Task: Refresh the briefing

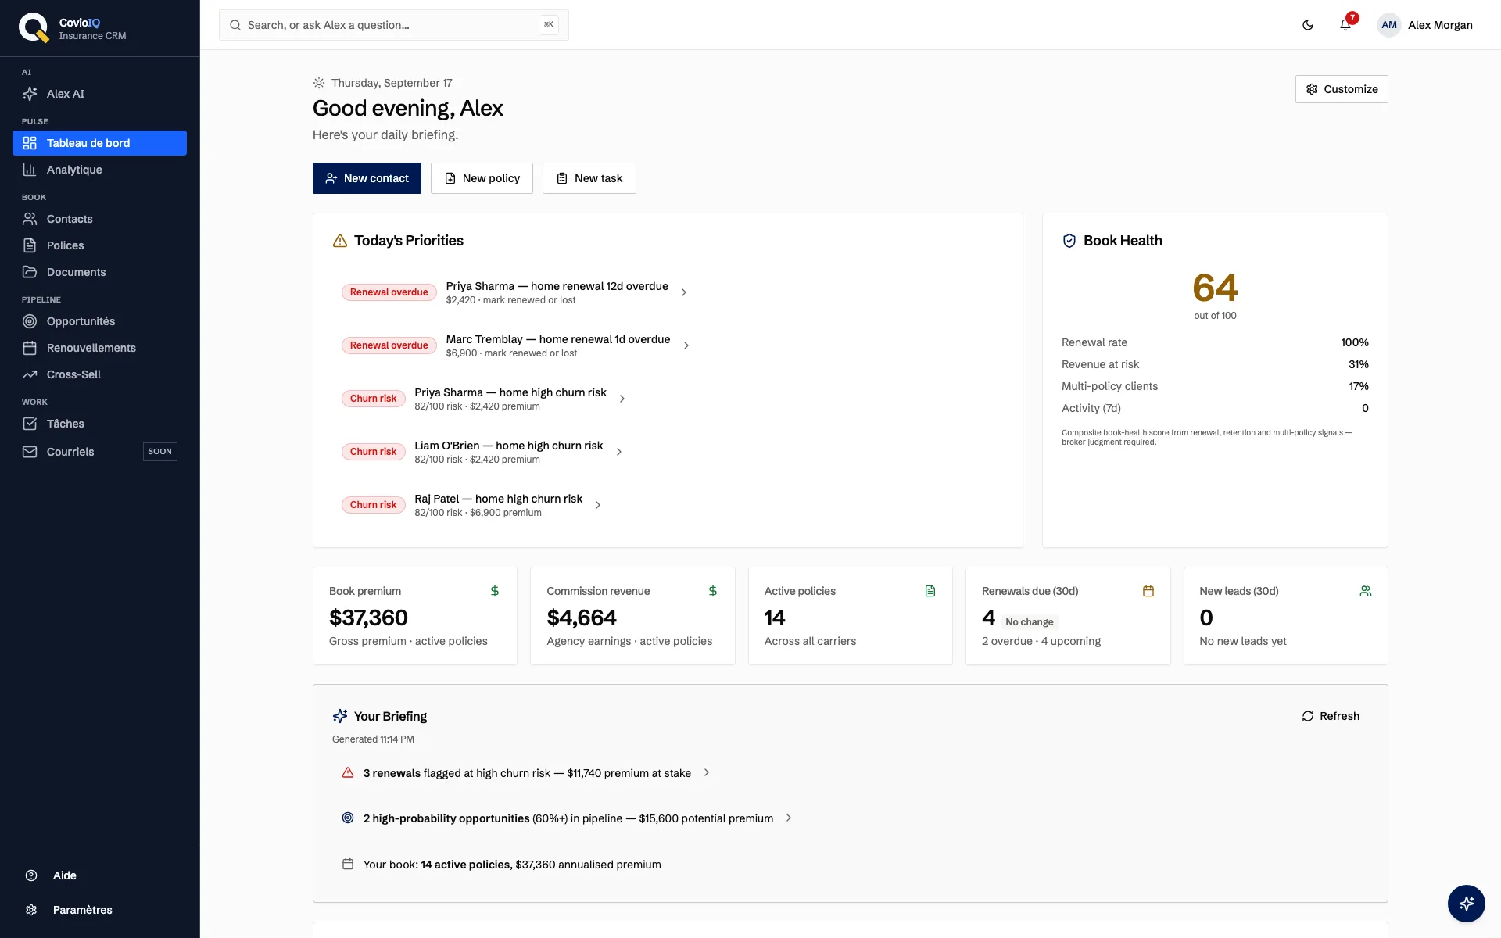Action: pyautogui.click(x=1331, y=716)
